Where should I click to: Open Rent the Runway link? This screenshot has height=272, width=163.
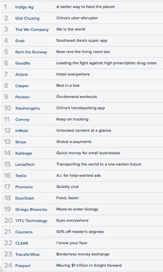31,52
